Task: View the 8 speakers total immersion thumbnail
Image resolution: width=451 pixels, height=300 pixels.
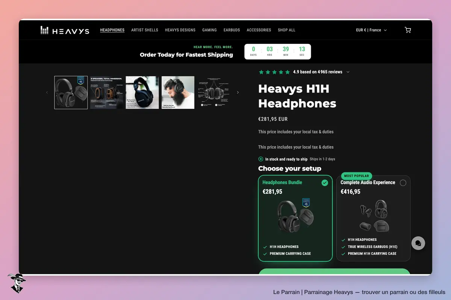Action: (107, 93)
